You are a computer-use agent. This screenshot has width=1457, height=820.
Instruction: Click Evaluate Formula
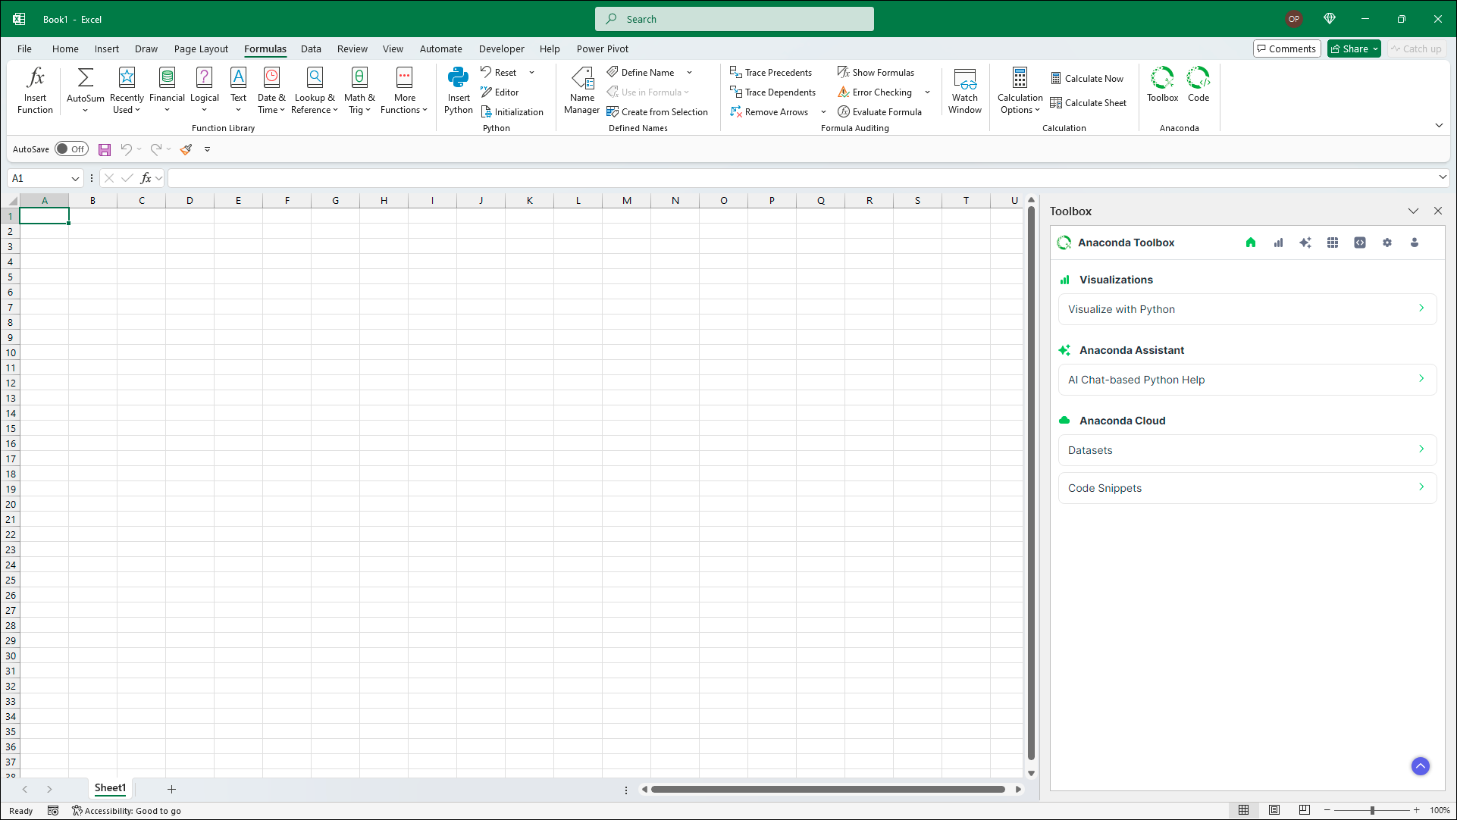point(879,112)
